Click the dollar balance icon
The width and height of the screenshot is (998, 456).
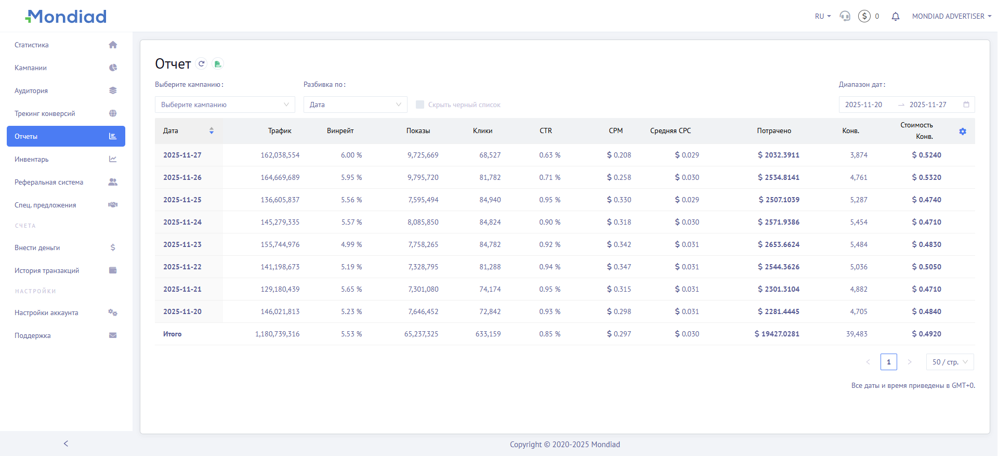[x=864, y=17]
